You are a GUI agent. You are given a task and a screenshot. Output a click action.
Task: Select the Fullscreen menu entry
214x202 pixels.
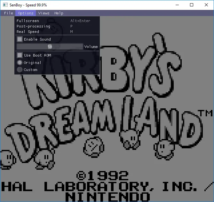tap(57, 21)
